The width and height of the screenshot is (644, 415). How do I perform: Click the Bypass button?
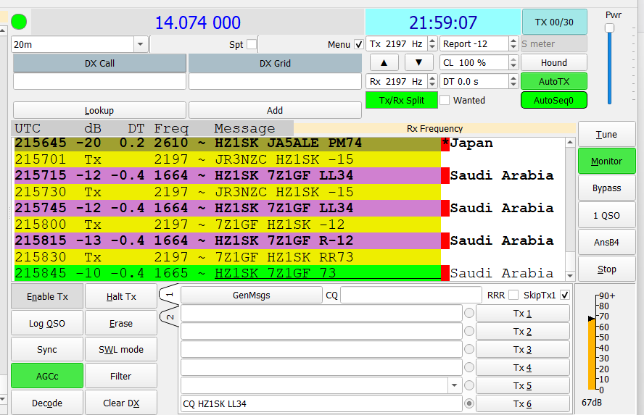click(x=606, y=188)
